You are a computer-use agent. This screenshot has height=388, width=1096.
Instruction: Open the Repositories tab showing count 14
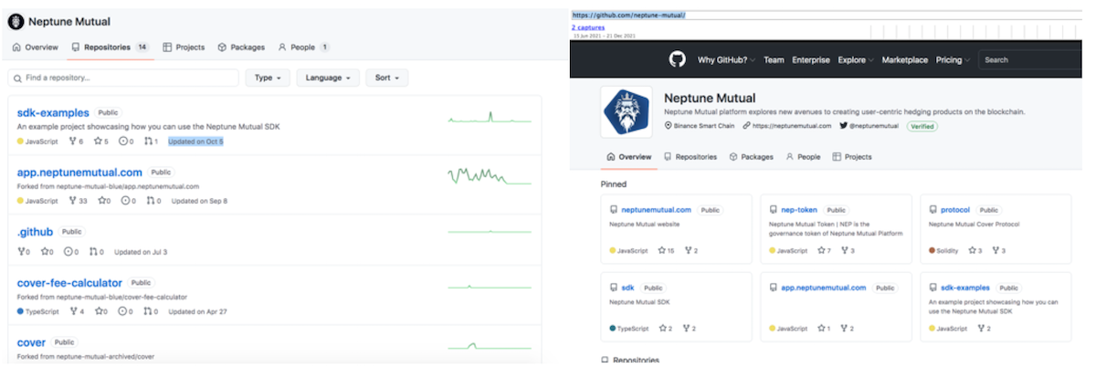coord(110,47)
